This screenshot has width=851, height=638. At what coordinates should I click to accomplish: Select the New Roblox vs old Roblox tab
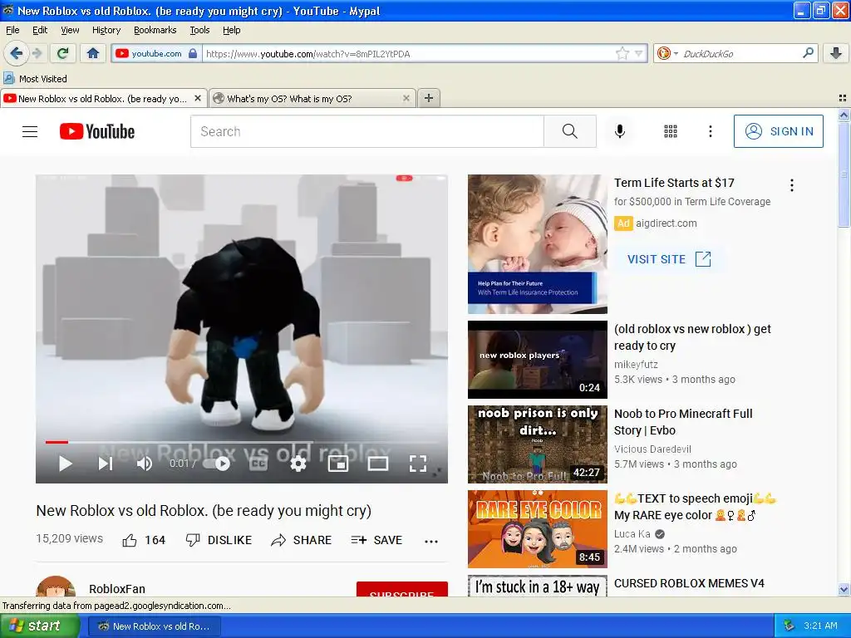(103, 98)
